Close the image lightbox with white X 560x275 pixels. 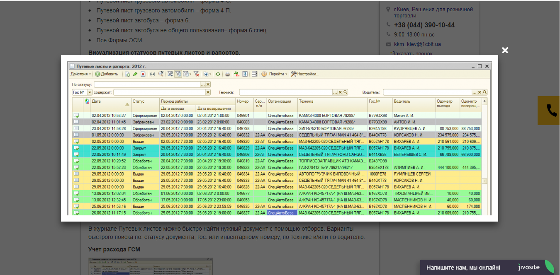505,50
